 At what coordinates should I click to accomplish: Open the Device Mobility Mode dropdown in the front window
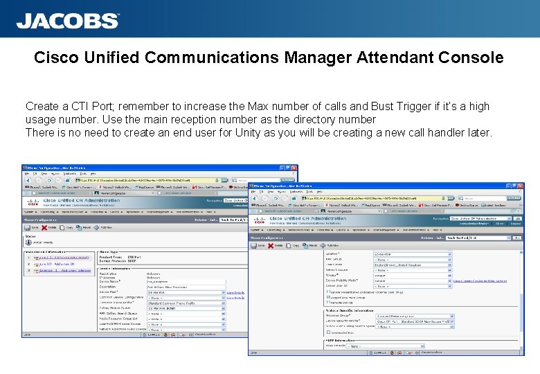click(x=413, y=281)
